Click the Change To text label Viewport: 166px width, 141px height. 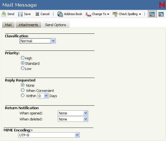[99, 14]
